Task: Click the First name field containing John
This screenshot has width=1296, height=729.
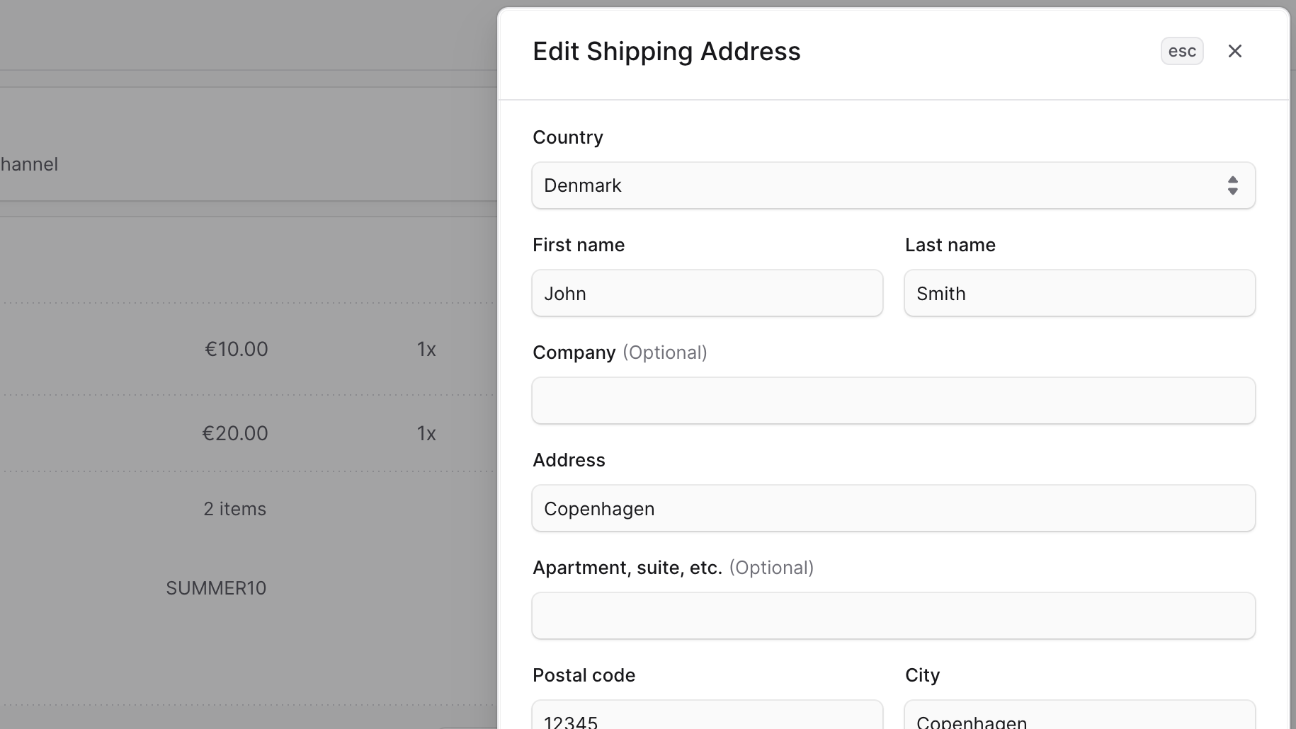Action: (x=706, y=293)
